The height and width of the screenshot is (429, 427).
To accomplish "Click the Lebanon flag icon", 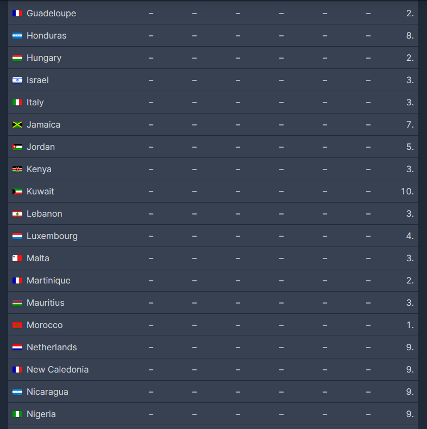I will 17,214.
